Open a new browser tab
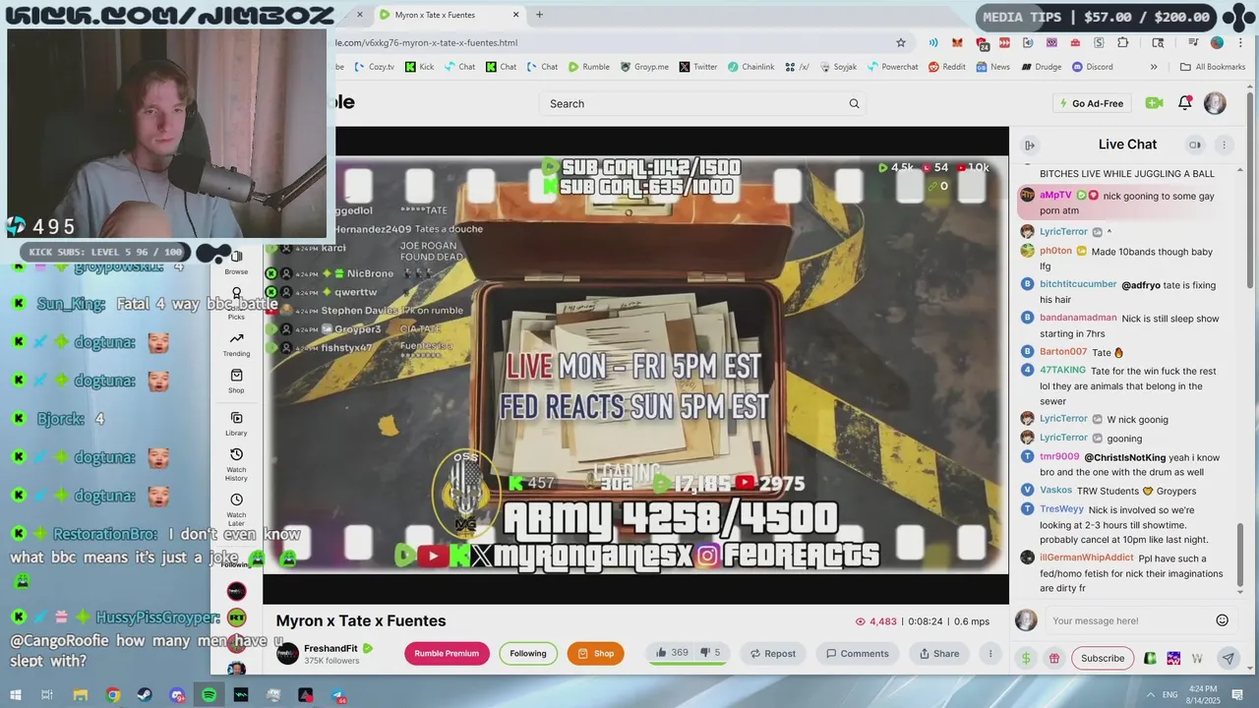The image size is (1259, 708). click(x=539, y=15)
